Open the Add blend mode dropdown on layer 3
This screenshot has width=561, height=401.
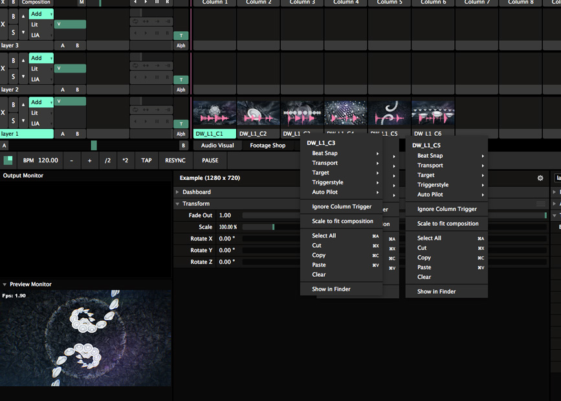pyautogui.click(x=41, y=14)
